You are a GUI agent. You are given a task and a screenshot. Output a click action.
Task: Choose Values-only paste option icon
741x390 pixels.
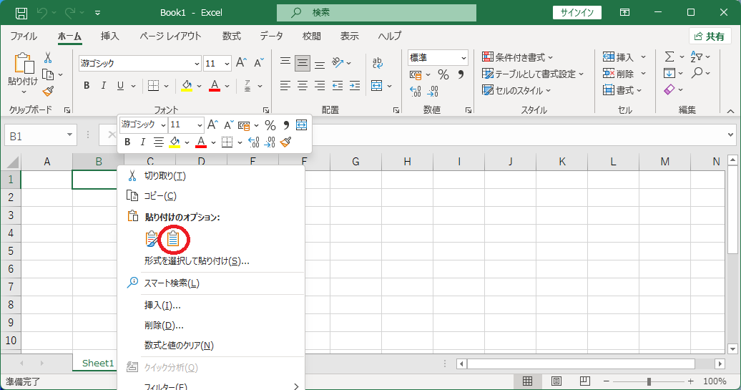(173, 239)
